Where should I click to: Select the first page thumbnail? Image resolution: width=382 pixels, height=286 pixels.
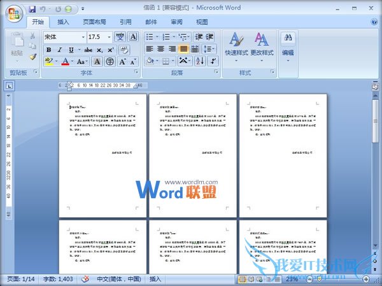(103, 155)
